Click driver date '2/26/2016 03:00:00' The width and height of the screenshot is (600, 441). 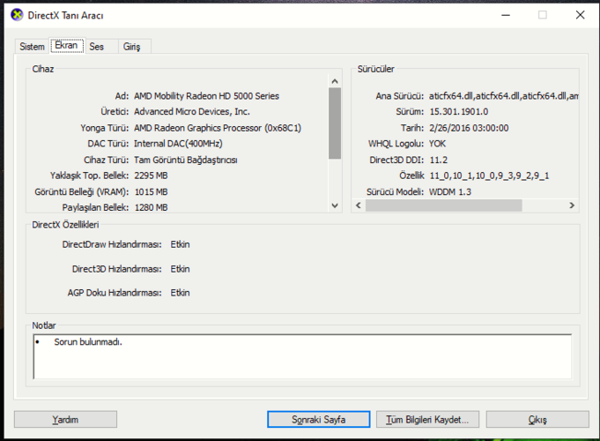[x=469, y=128]
